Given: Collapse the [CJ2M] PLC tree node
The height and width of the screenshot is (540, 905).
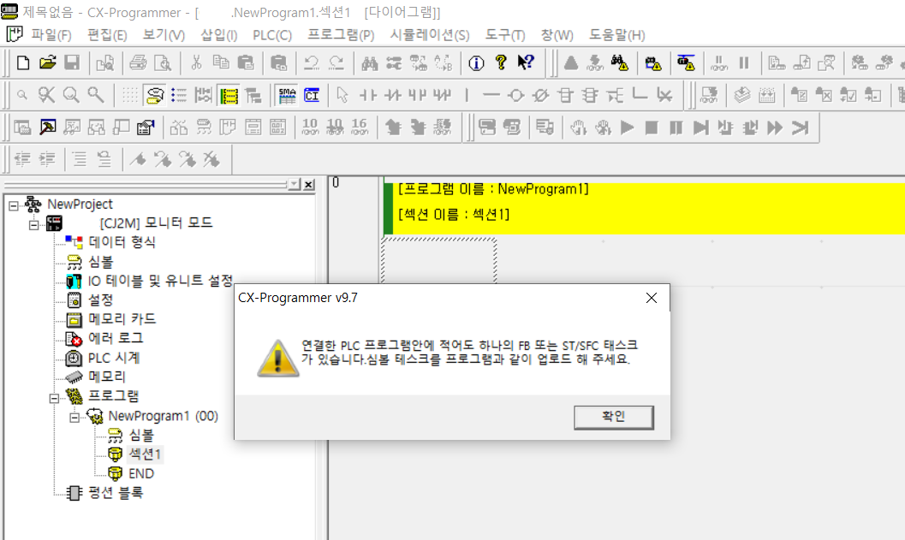Looking at the screenshot, I should 34,225.
